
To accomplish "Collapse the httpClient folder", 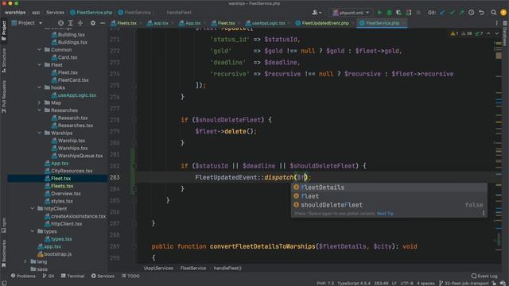I will point(33,208).
